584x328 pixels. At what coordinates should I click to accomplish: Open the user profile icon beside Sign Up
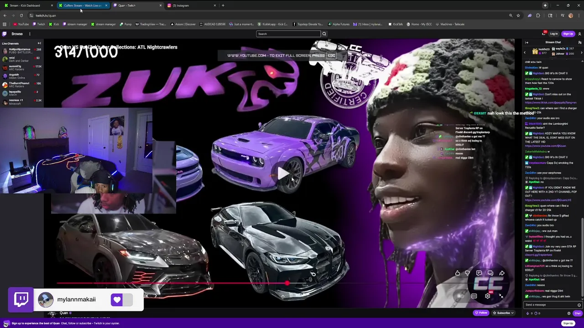tap(579, 34)
